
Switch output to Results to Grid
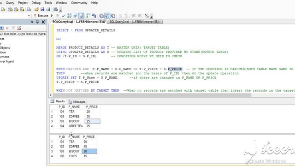click(x=107, y=16)
